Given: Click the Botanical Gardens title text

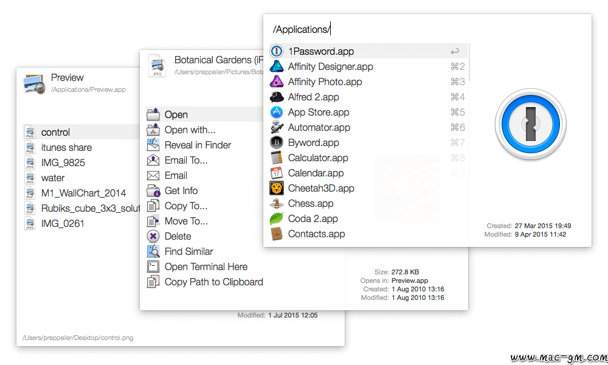Looking at the screenshot, I should pos(219,60).
